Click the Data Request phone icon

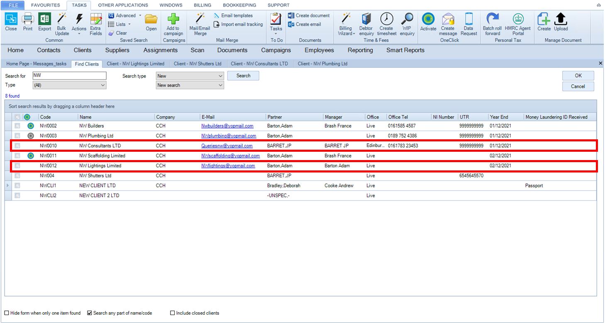pyautogui.click(x=468, y=19)
